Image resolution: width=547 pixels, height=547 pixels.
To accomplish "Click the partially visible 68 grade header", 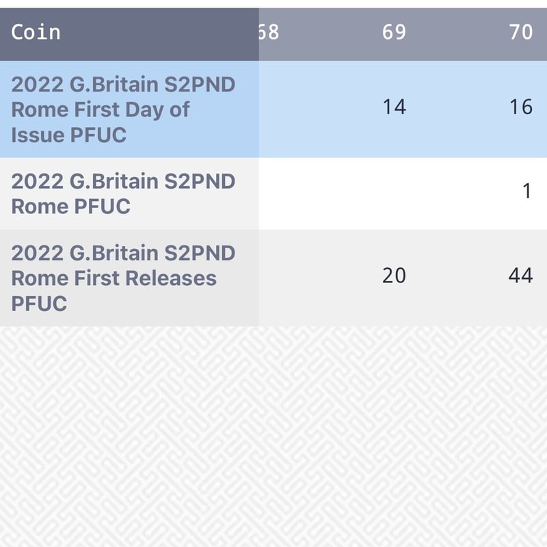I will coord(269,32).
